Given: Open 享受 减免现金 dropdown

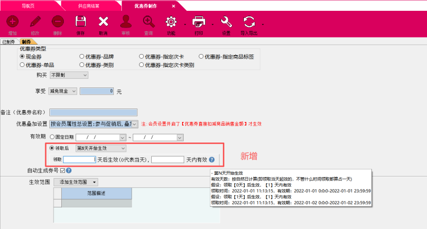Looking at the screenshot, I should tap(63, 91).
